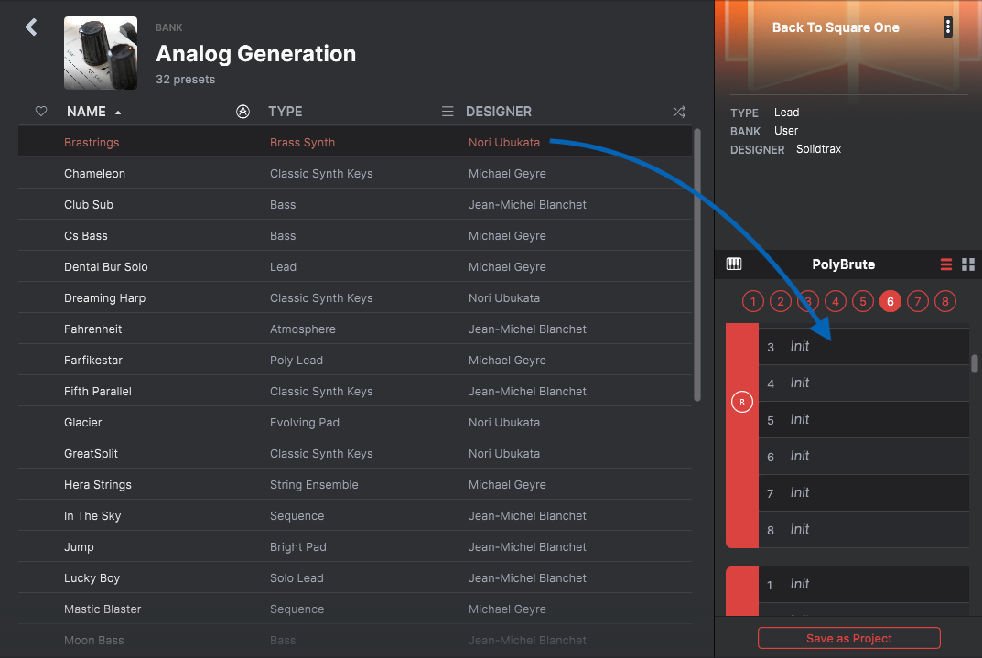Shuffle presets with the random icon
The image size is (982, 658).
pos(679,112)
